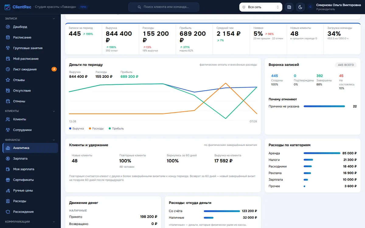This screenshot has height=228, width=365.
Task: Open the document icon button in header
Action: 289,7
